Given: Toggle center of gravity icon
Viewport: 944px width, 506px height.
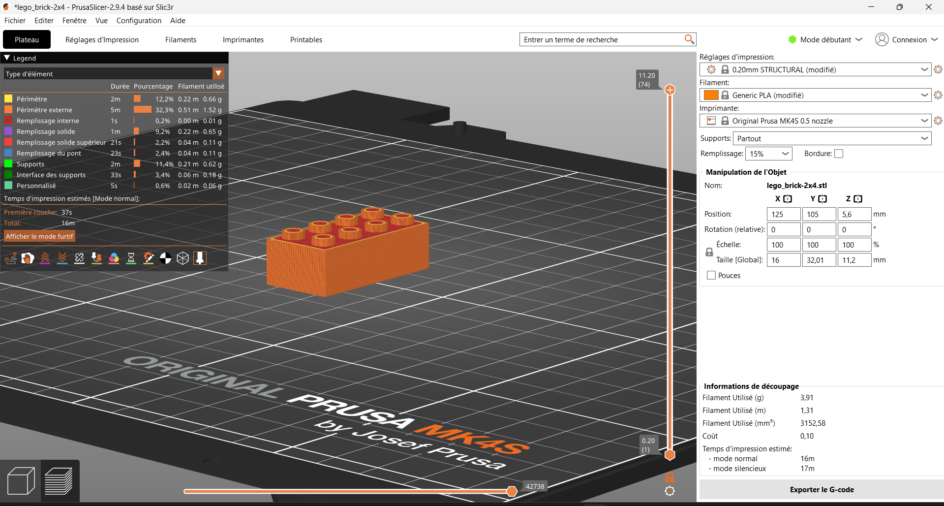Looking at the screenshot, I should coord(166,258).
